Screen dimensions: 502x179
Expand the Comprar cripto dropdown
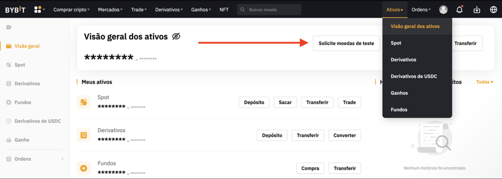point(71,10)
